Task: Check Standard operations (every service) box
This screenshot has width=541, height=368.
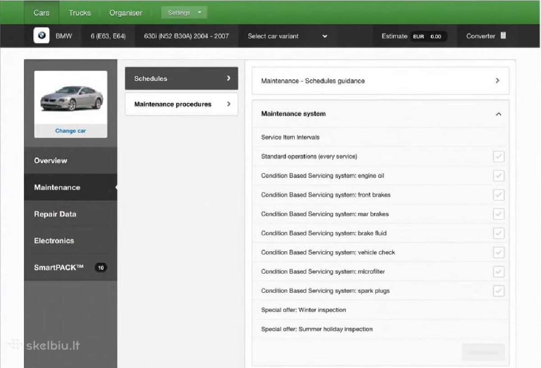Action: [498, 156]
